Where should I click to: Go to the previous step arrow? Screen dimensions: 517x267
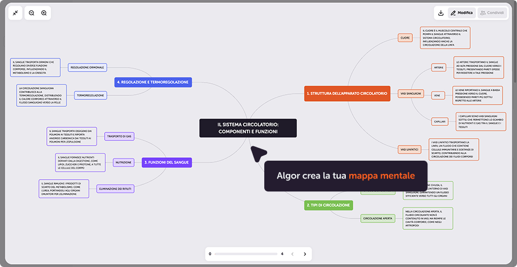[x=292, y=254]
